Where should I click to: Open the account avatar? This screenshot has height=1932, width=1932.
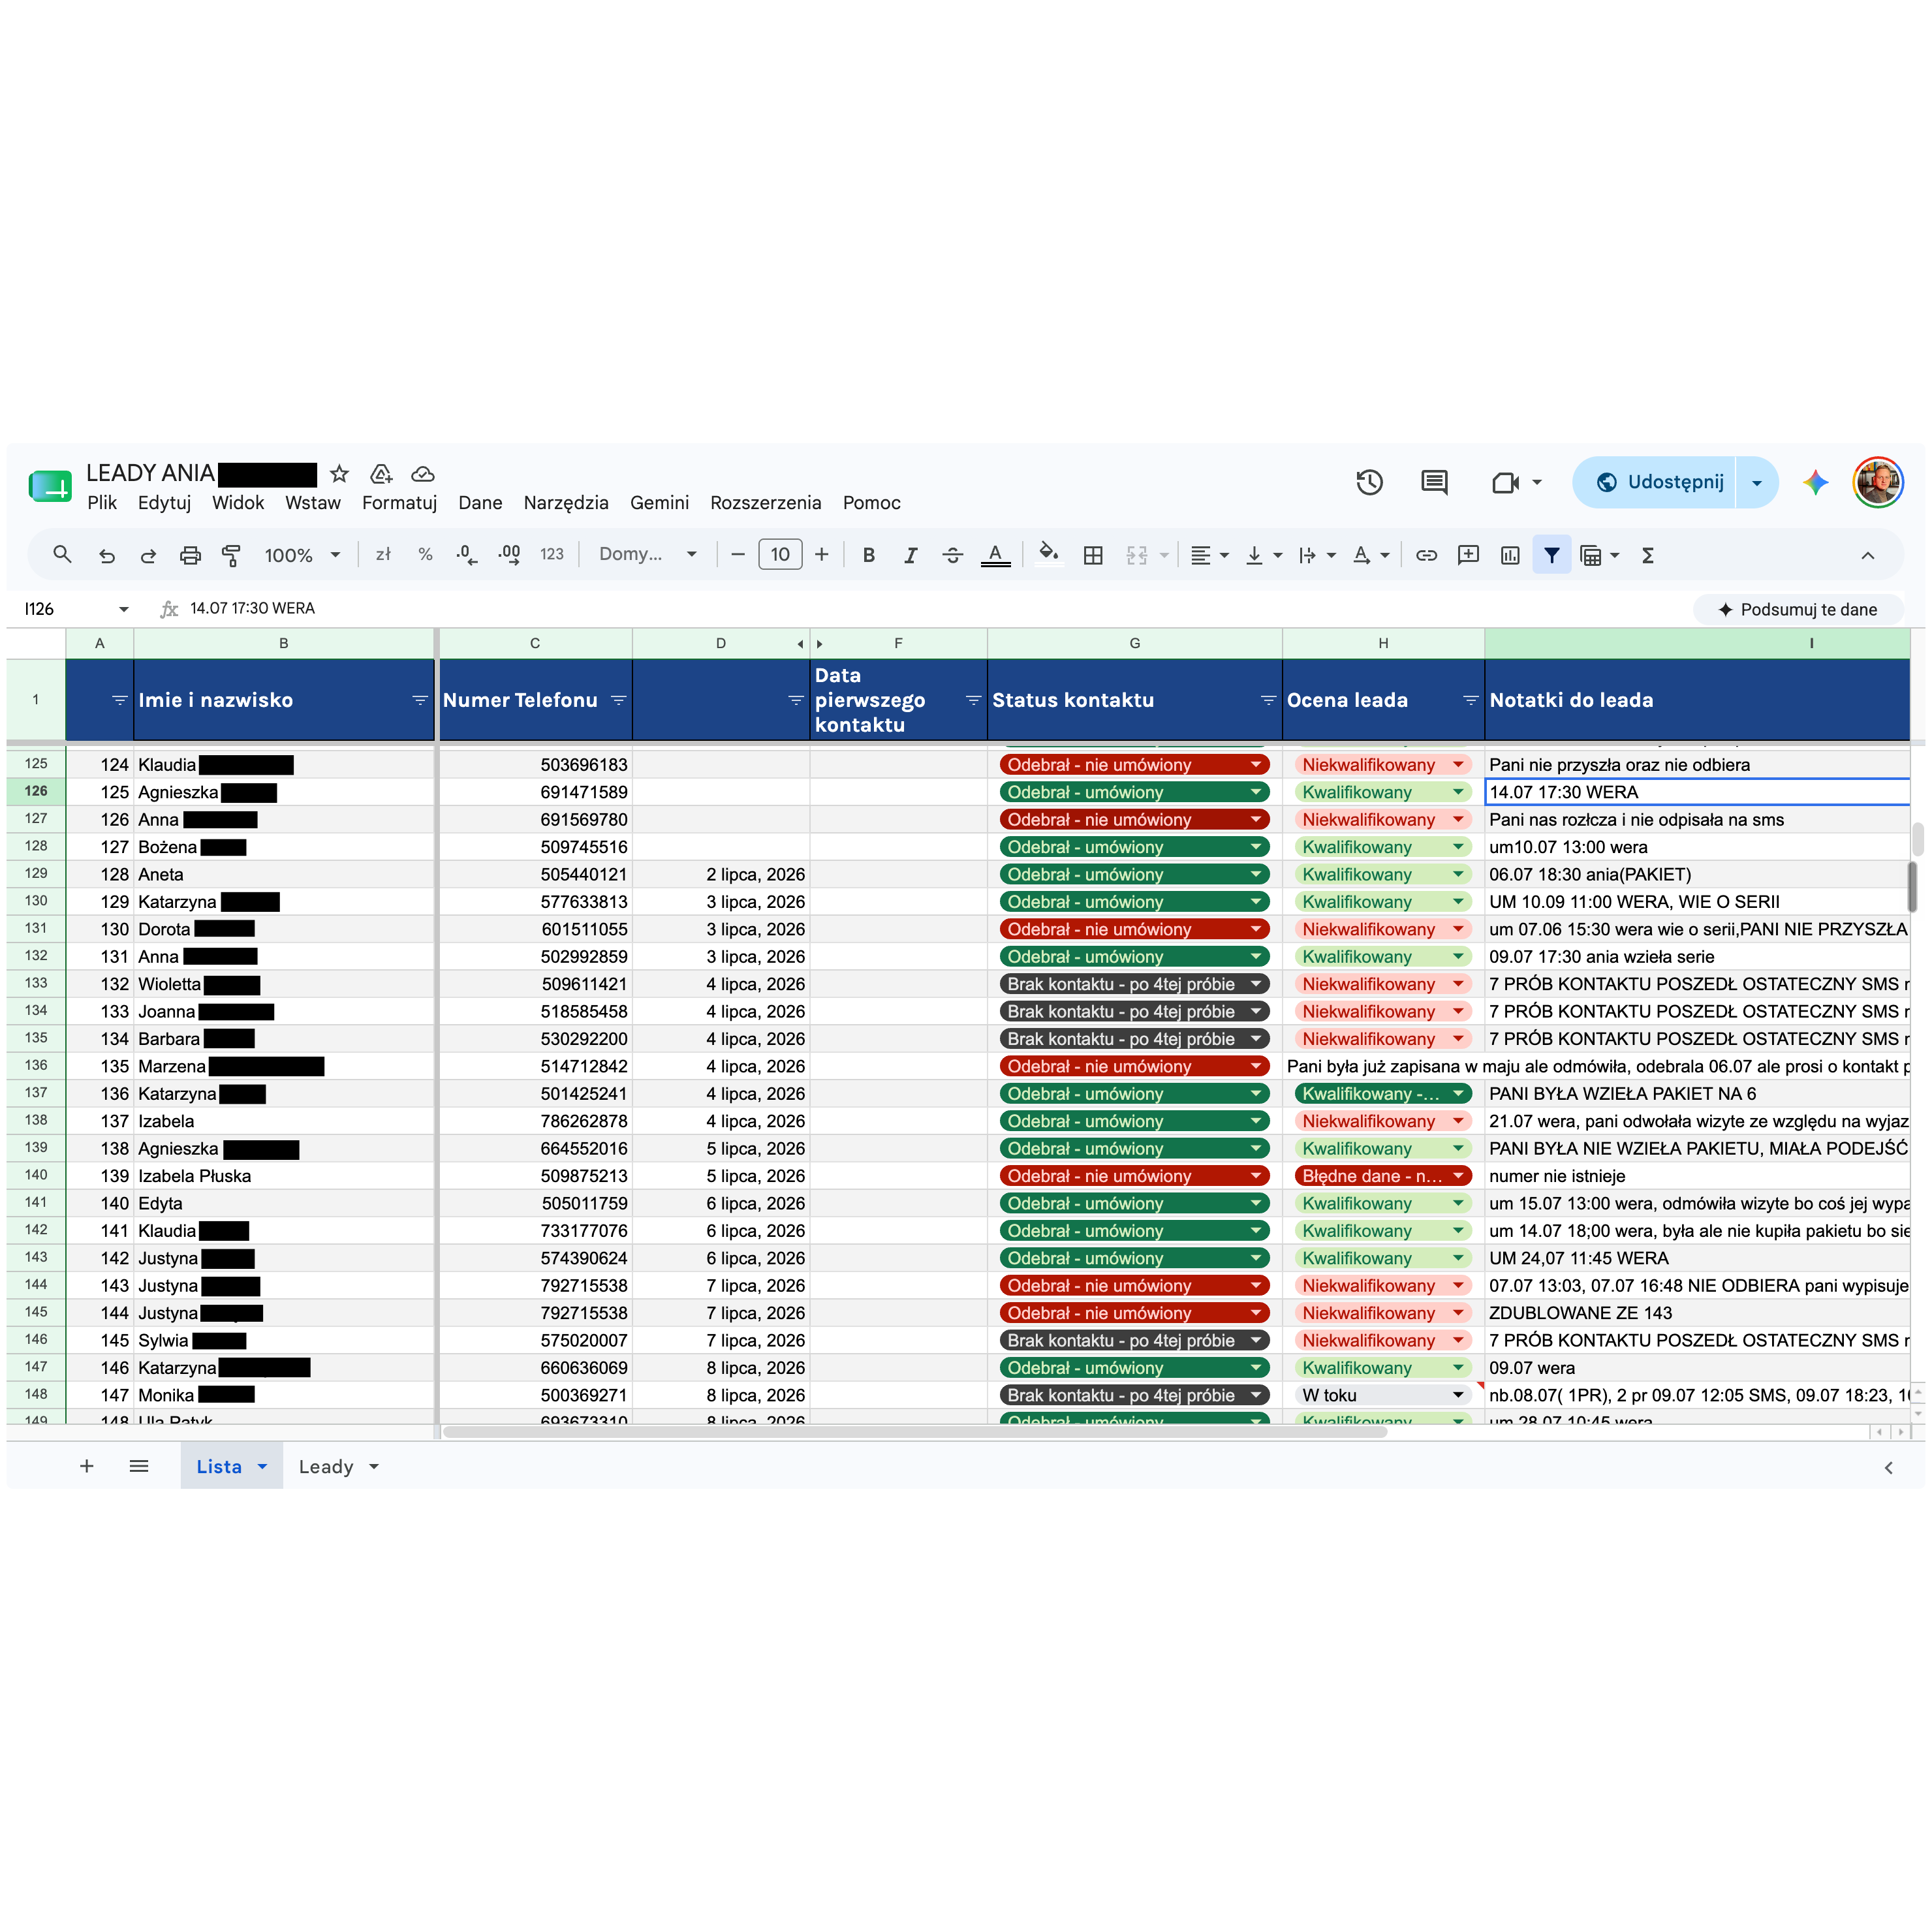pyautogui.click(x=1878, y=483)
